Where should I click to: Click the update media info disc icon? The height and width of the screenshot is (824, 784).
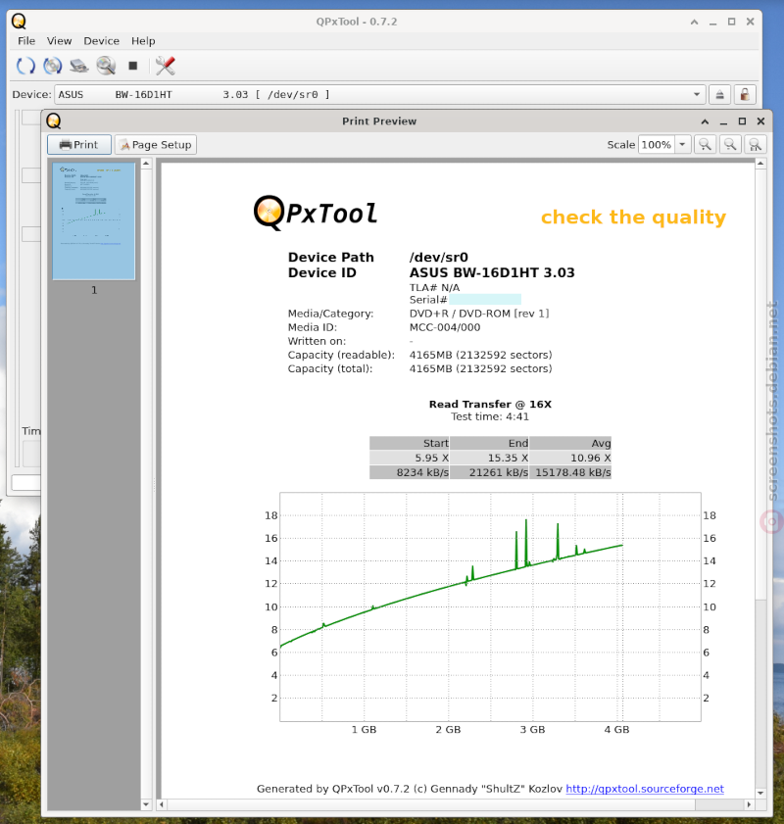tap(53, 66)
